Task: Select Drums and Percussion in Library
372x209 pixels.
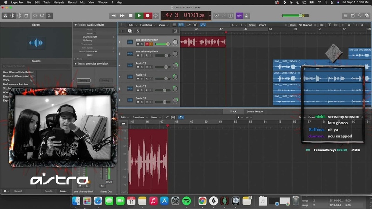Action: (x=16, y=76)
